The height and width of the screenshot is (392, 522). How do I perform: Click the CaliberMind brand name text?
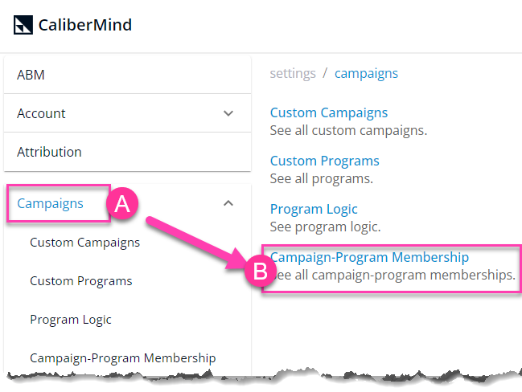[85, 25]
